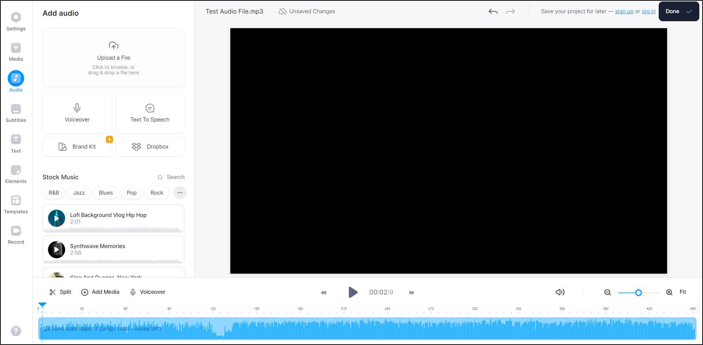The height and width of the screenshot is (345, 703).
Task: Open the Elements panel
Action: (16, 173)
